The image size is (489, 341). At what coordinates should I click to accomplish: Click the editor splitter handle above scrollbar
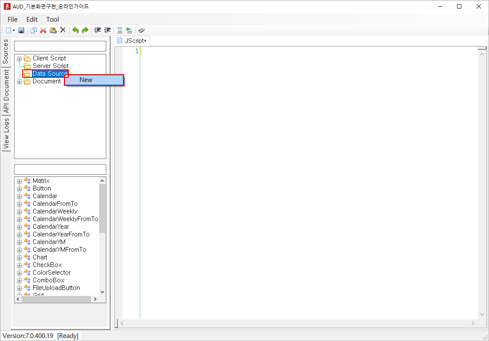point(482,48)
